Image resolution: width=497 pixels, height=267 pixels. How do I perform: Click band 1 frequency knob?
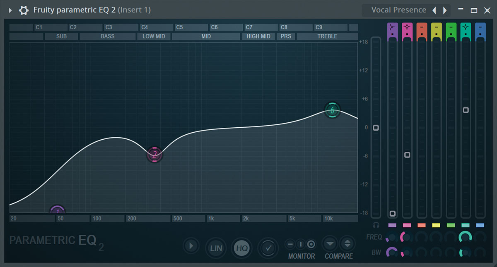[392, 237]
